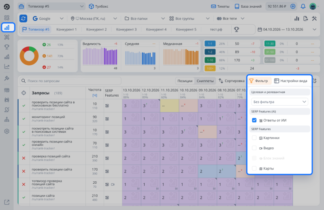The height and width of the screenshot is (210, 324).
Task: Open the line chart sidebar icon
Action: point(7,66)
